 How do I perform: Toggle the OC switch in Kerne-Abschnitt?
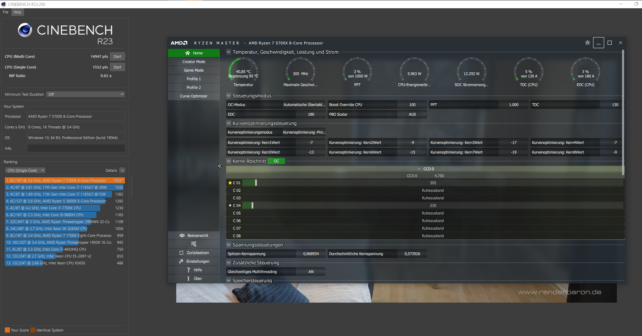pos(276,161)
